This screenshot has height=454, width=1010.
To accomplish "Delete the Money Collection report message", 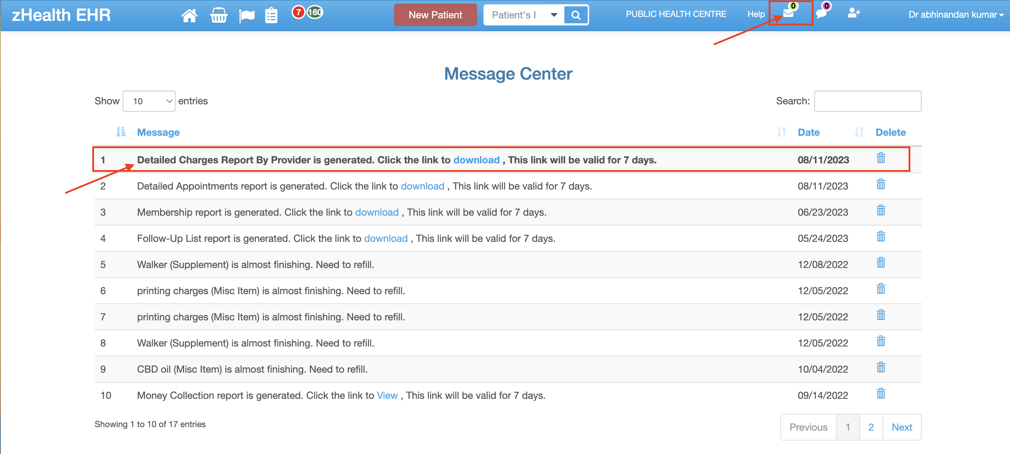I will pyautogui.click(x=881, y=394).
